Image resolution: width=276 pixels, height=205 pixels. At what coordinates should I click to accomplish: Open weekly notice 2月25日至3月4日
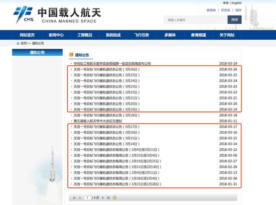(116, 155)
